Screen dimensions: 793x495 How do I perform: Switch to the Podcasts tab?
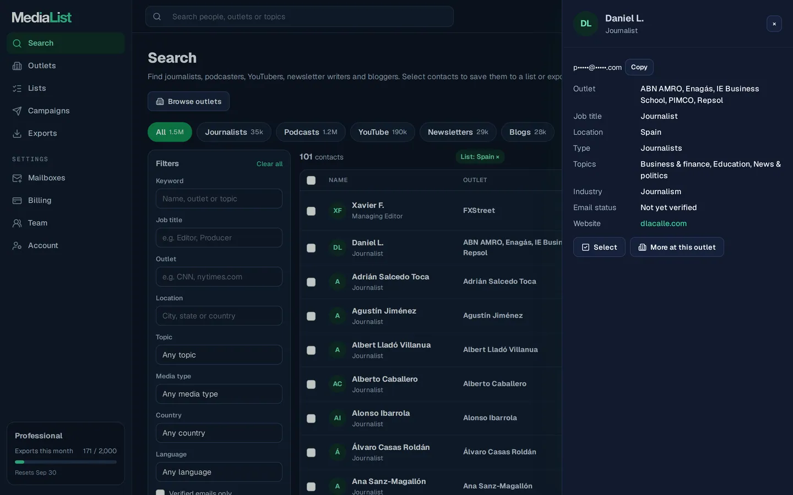[x=311, y=132]
